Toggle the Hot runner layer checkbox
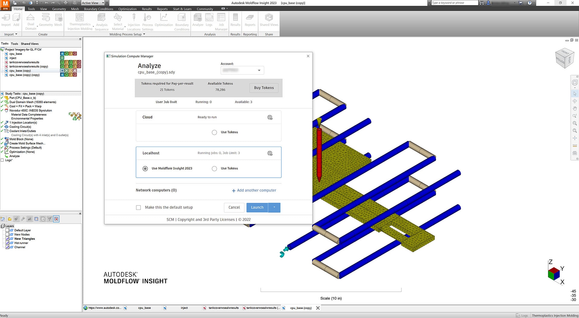579x318 pixels. [x=8, y=243]
